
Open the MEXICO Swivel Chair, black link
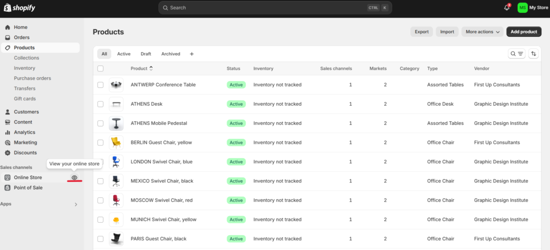click(x=162, y=181)
